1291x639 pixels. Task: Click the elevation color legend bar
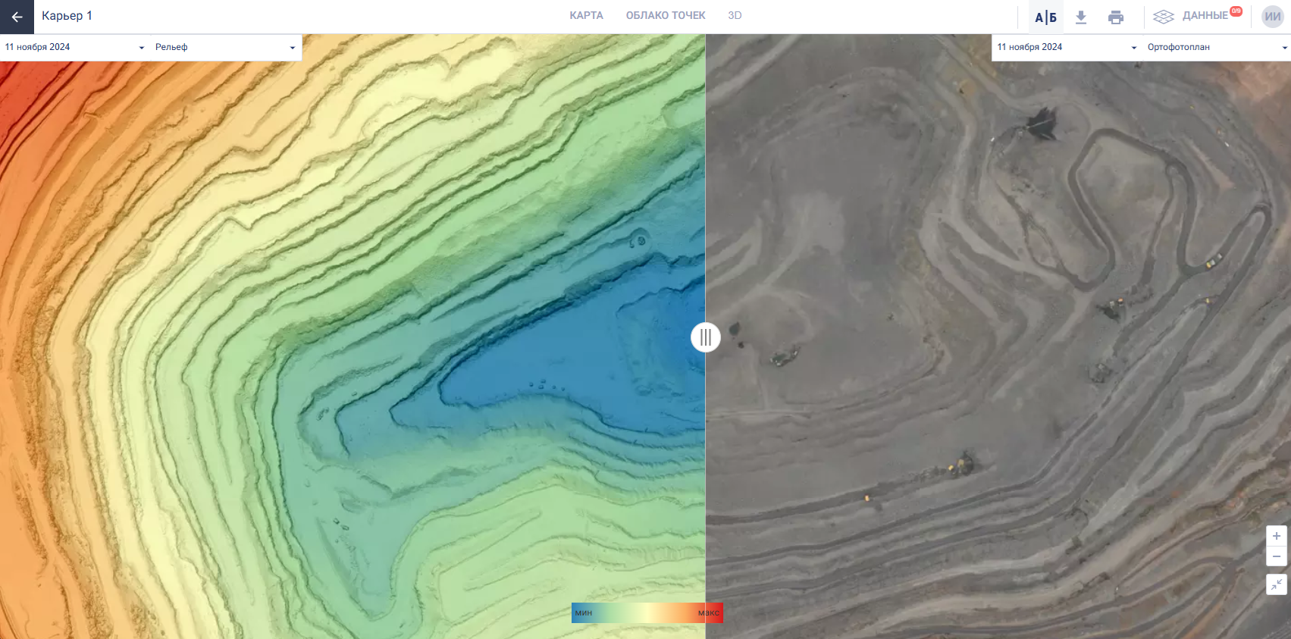click(647, 612)
